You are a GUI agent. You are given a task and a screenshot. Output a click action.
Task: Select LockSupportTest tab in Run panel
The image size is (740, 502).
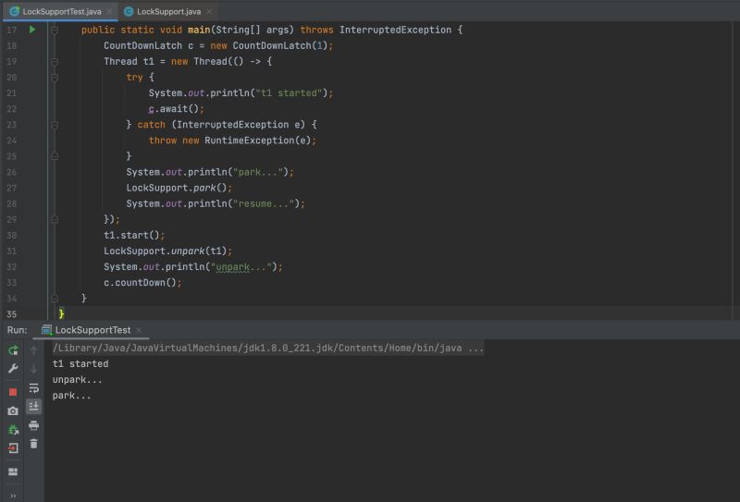click(x=92, y=330)
